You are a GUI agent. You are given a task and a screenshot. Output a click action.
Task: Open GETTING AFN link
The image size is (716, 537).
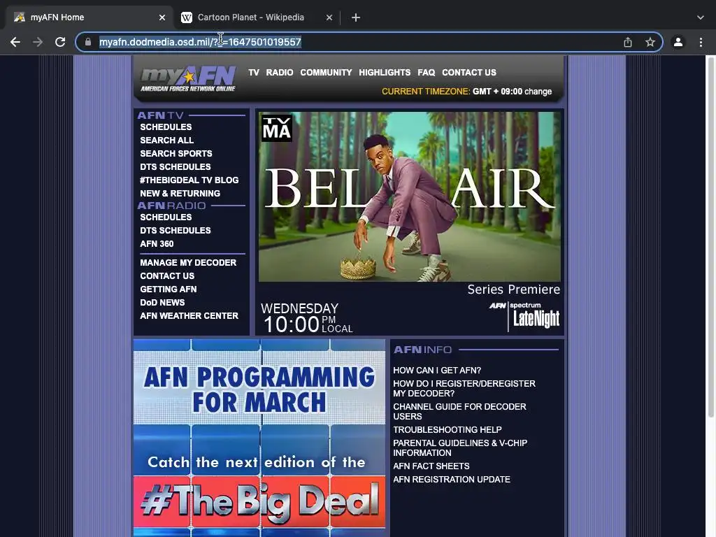point(168,289)
